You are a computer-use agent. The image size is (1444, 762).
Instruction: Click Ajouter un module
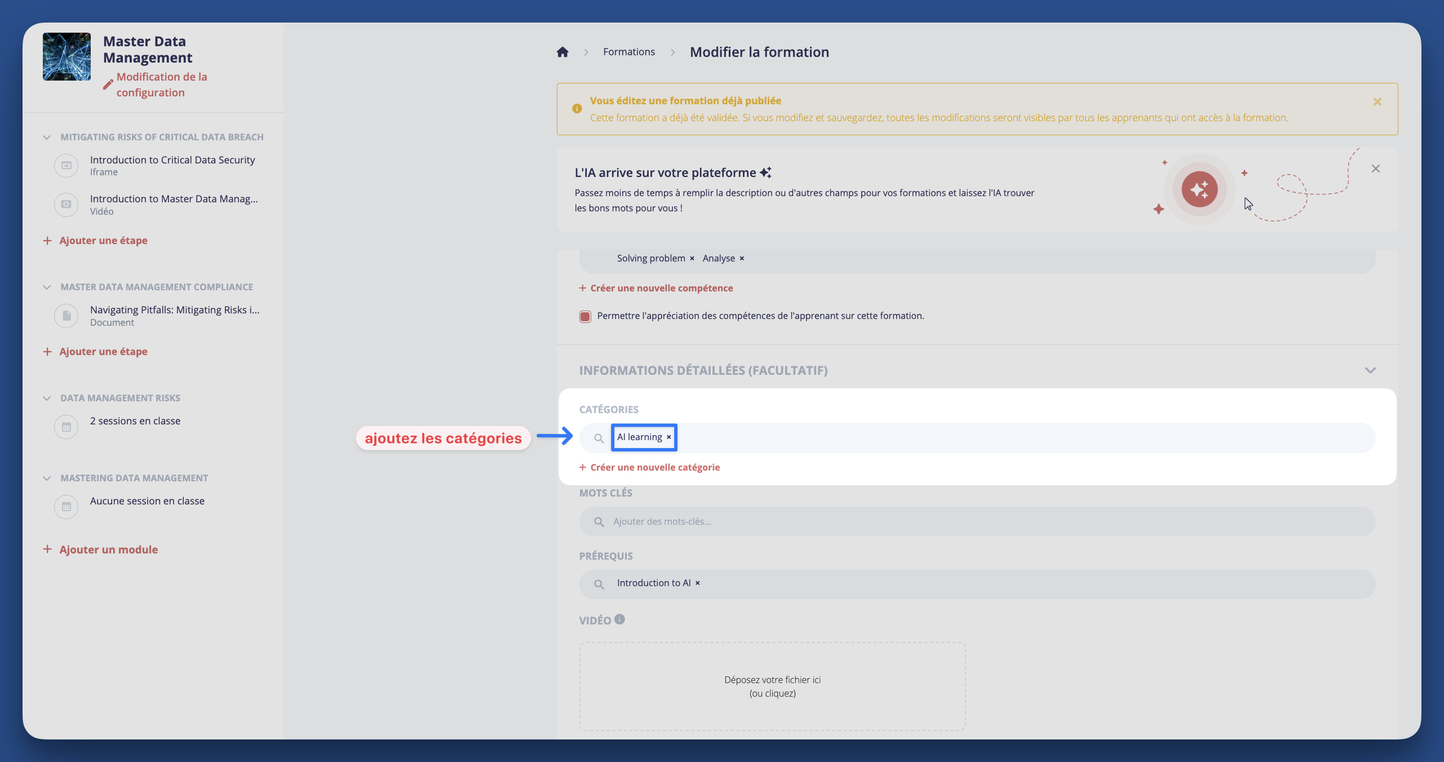click(108, 549)
